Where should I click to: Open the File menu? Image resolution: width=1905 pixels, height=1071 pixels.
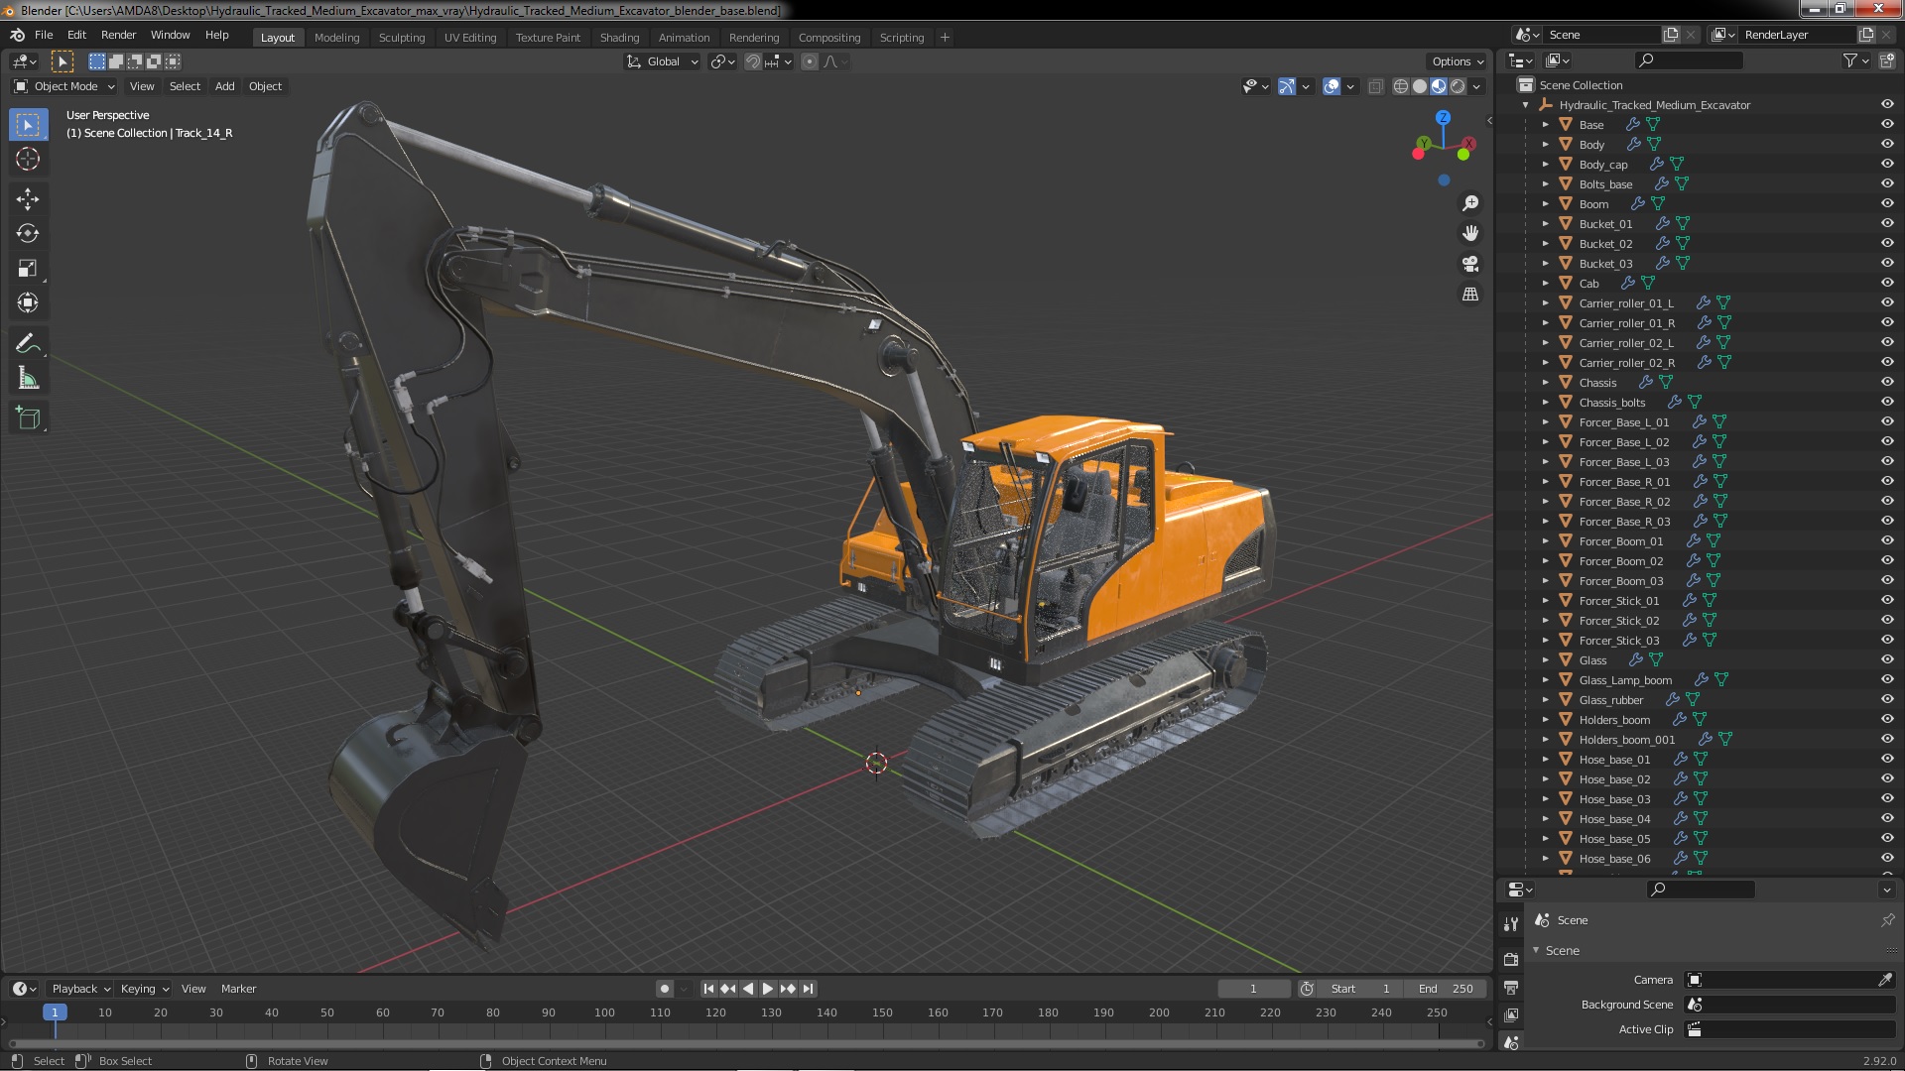(44, 35)
